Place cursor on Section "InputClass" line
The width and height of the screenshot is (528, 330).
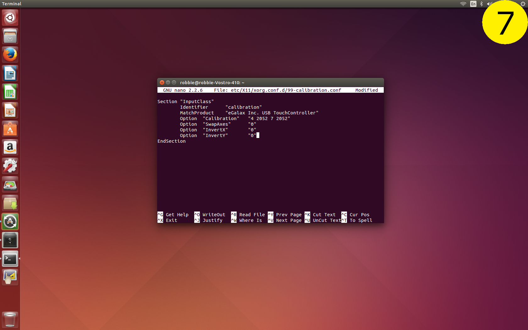tap(185, 102)
